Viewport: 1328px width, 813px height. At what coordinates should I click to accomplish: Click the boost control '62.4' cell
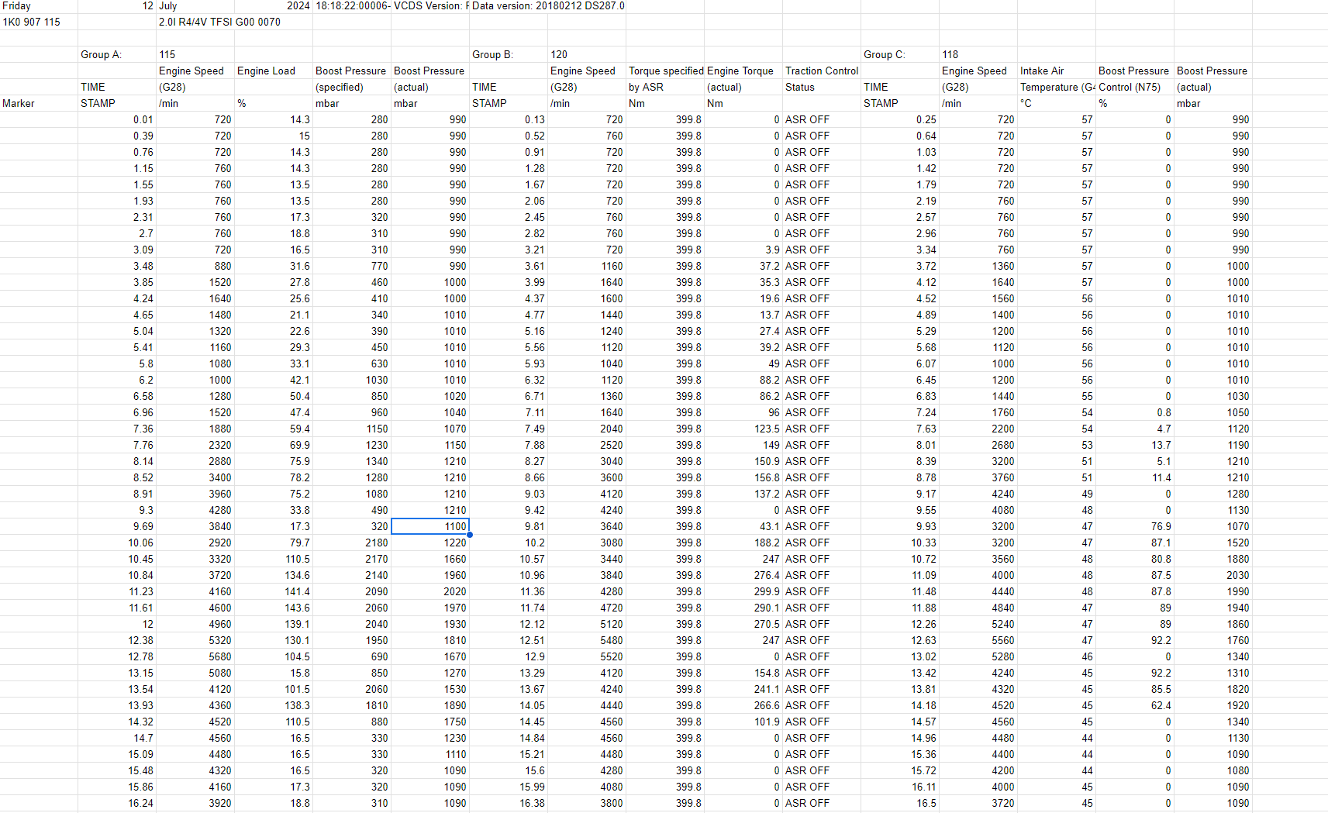pyautogui.click(x=1135, y=705)
